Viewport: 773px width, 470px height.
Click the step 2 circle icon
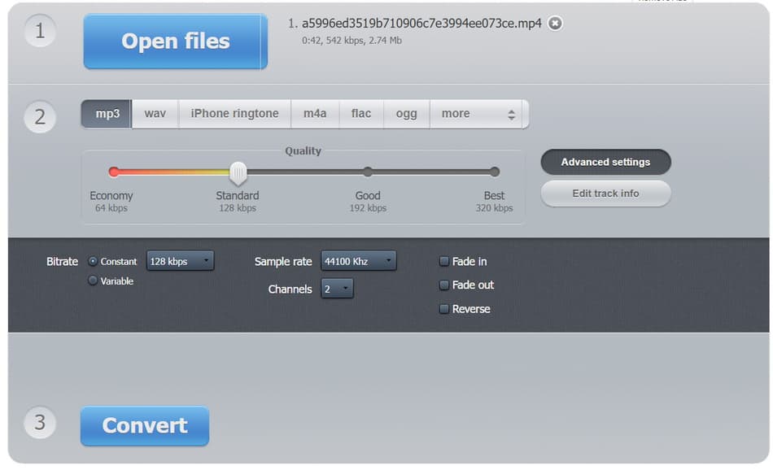click(39, 117)
